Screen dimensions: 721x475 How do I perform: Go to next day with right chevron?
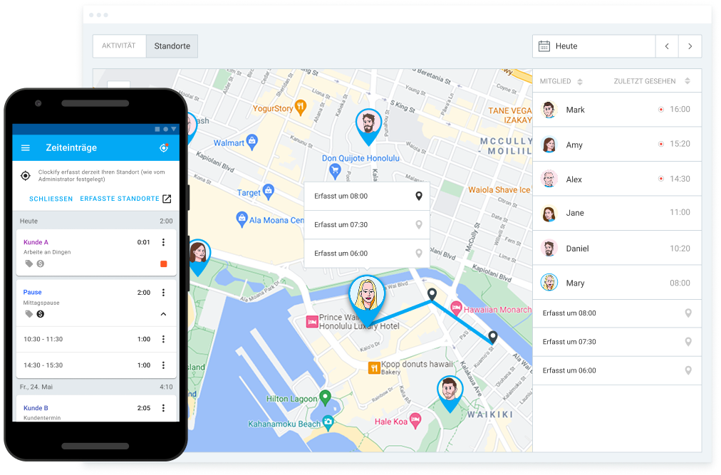pos(690,46)
